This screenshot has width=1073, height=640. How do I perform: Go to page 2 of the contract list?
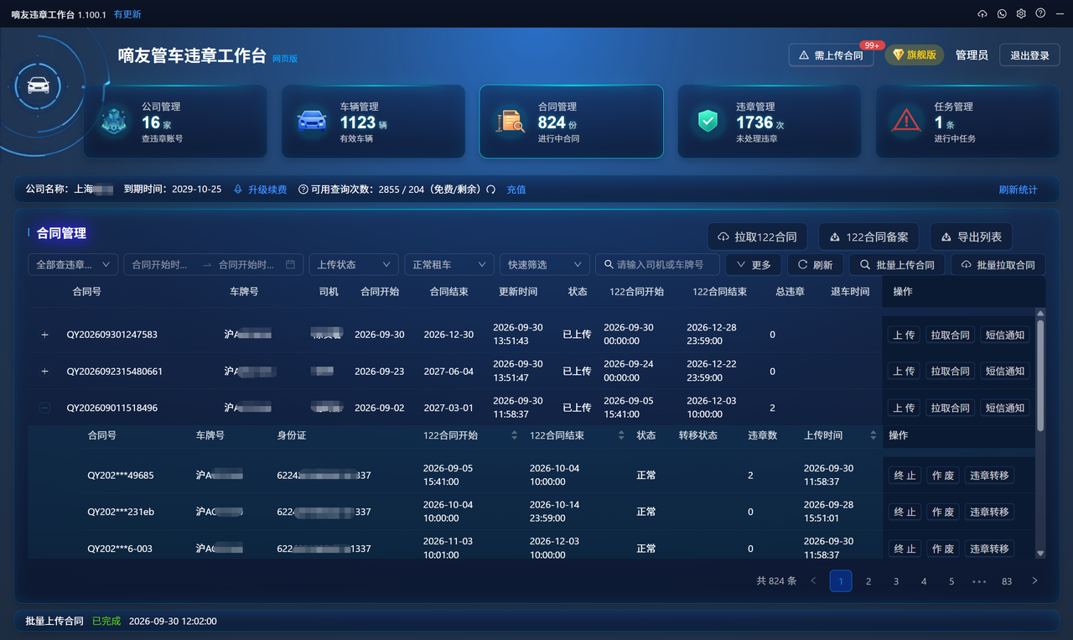tap(868, 580)
